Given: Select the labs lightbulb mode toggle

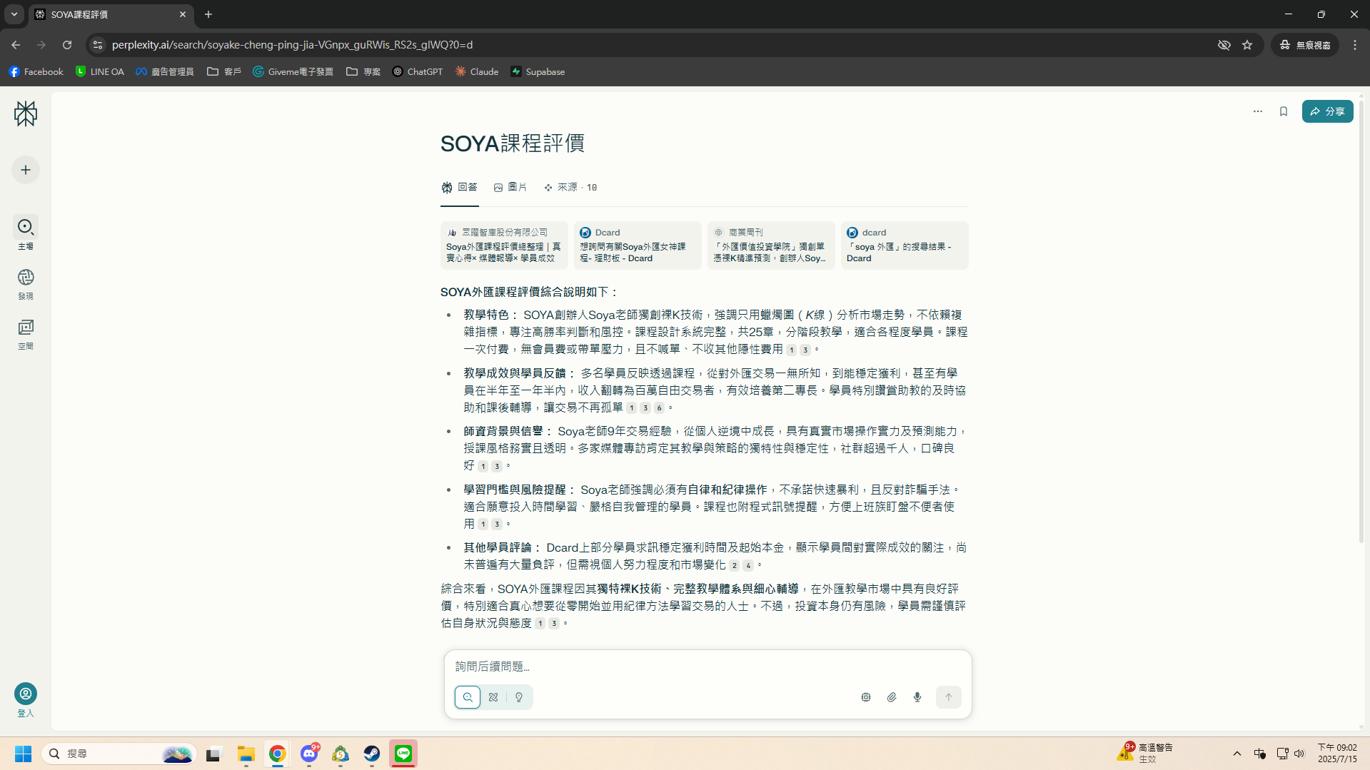Looking at the screenshot, I should click(519, 697).
